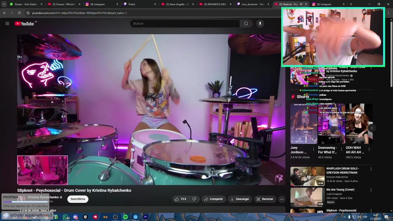This screenshot has width=393, height=221.
Task: Open OBS Studio from the taskbar
Action: point(115,217)
